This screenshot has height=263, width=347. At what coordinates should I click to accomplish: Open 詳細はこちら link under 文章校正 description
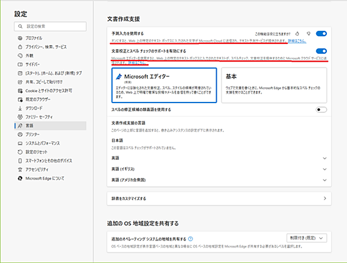tap(137, 63)
